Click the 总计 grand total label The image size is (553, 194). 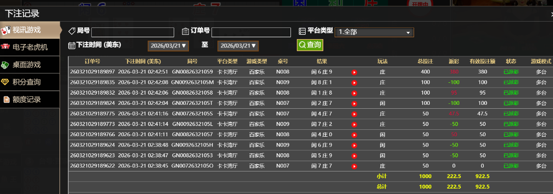coord(382,187)
